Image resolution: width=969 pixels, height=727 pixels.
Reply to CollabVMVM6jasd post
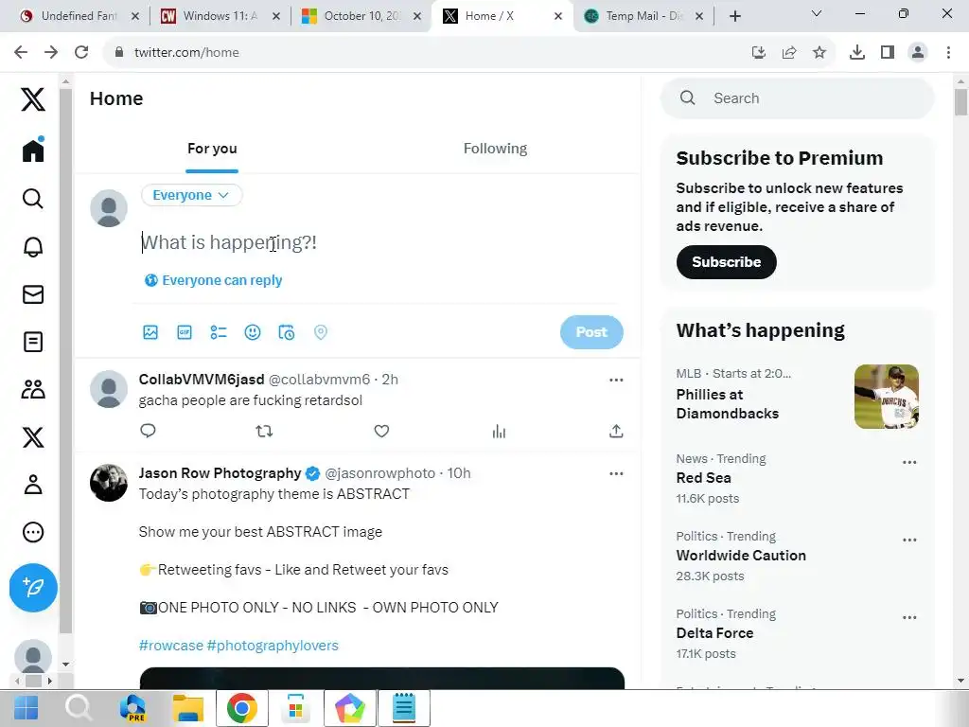click(x=148, y=431)
